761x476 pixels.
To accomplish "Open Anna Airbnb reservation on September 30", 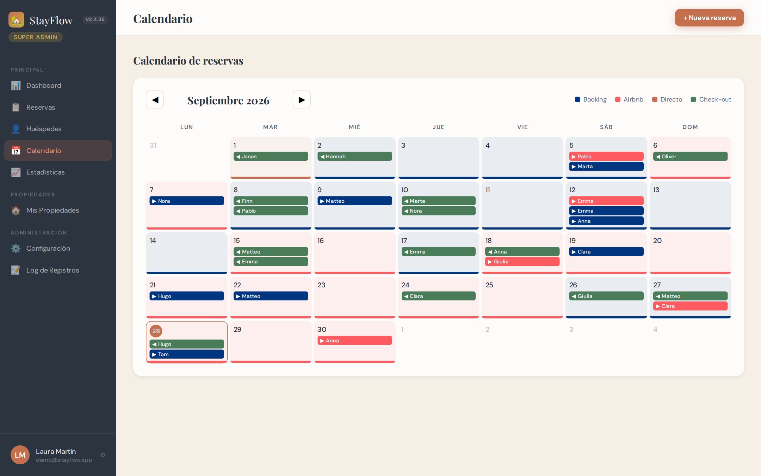I will point(355,341).
